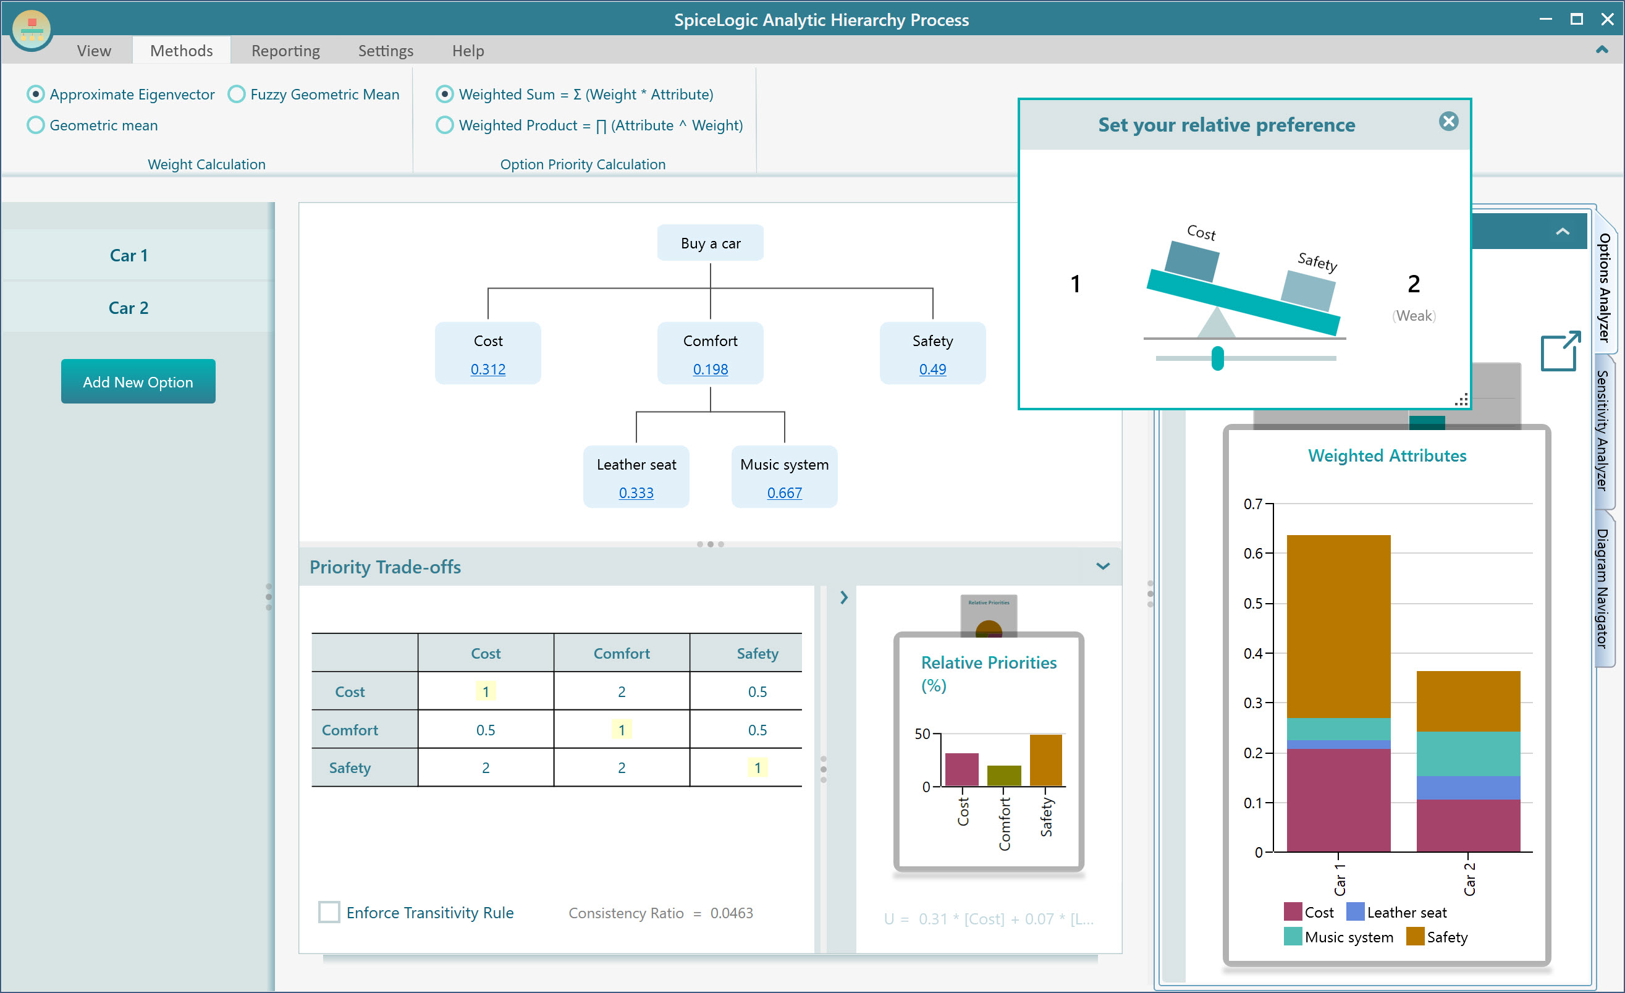This screenshot has height=993, width=1625.
Task: Click the Safety versus Cost cell 2
Action: pyautogui.click(x=486, y=767)
